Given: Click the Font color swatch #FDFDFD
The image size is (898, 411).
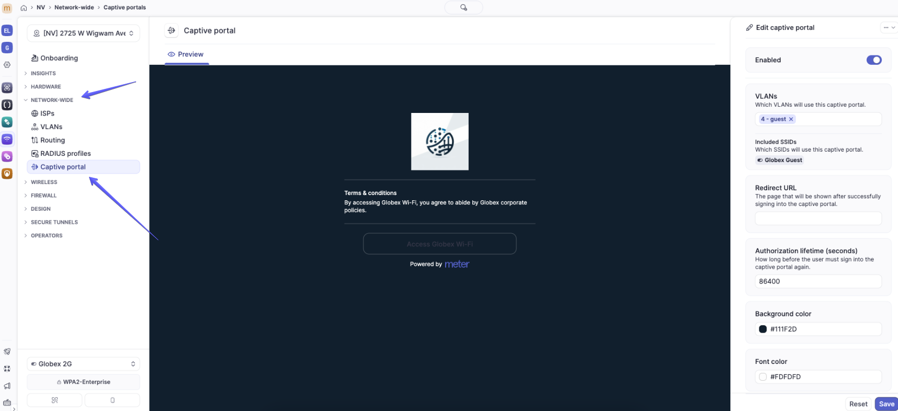Looking at the screenshot, I should [x=763, y=376].
